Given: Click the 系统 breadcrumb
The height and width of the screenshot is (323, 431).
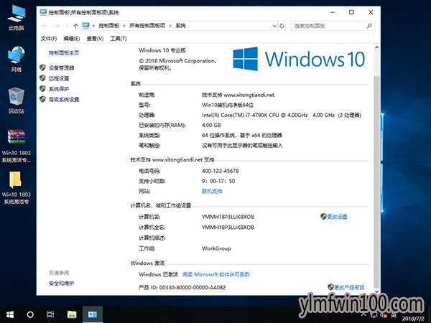Looking at the screenshot, I should [180, 26].
